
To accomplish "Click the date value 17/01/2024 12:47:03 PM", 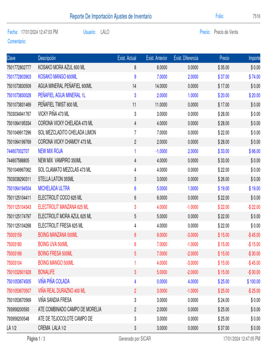I will click(40, 32).
